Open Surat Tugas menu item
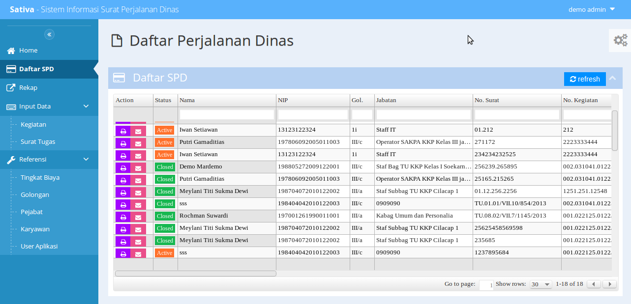The width and height of the screenshot is (631, 304). pos(38,142)
